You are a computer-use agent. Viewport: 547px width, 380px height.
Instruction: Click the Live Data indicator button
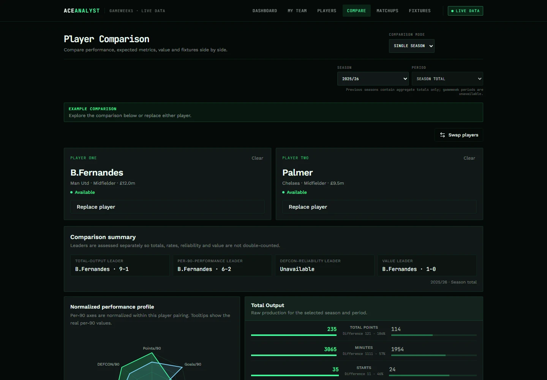(465, 11)
